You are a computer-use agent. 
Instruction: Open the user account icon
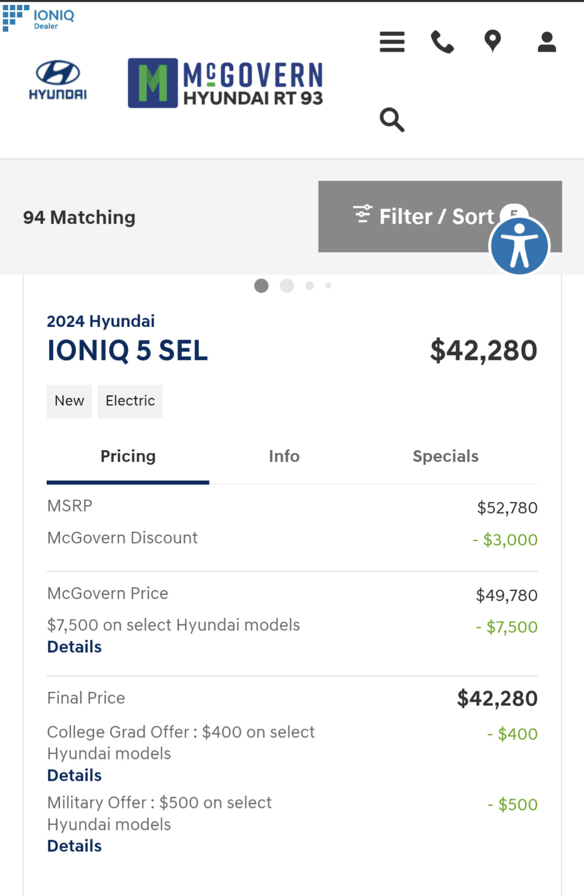coord(546,42)
